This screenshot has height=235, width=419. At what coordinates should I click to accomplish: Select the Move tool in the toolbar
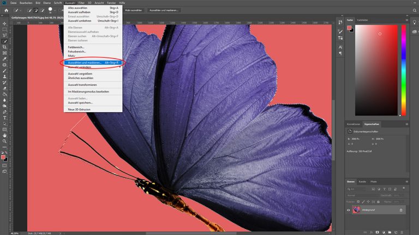(4, 24)
